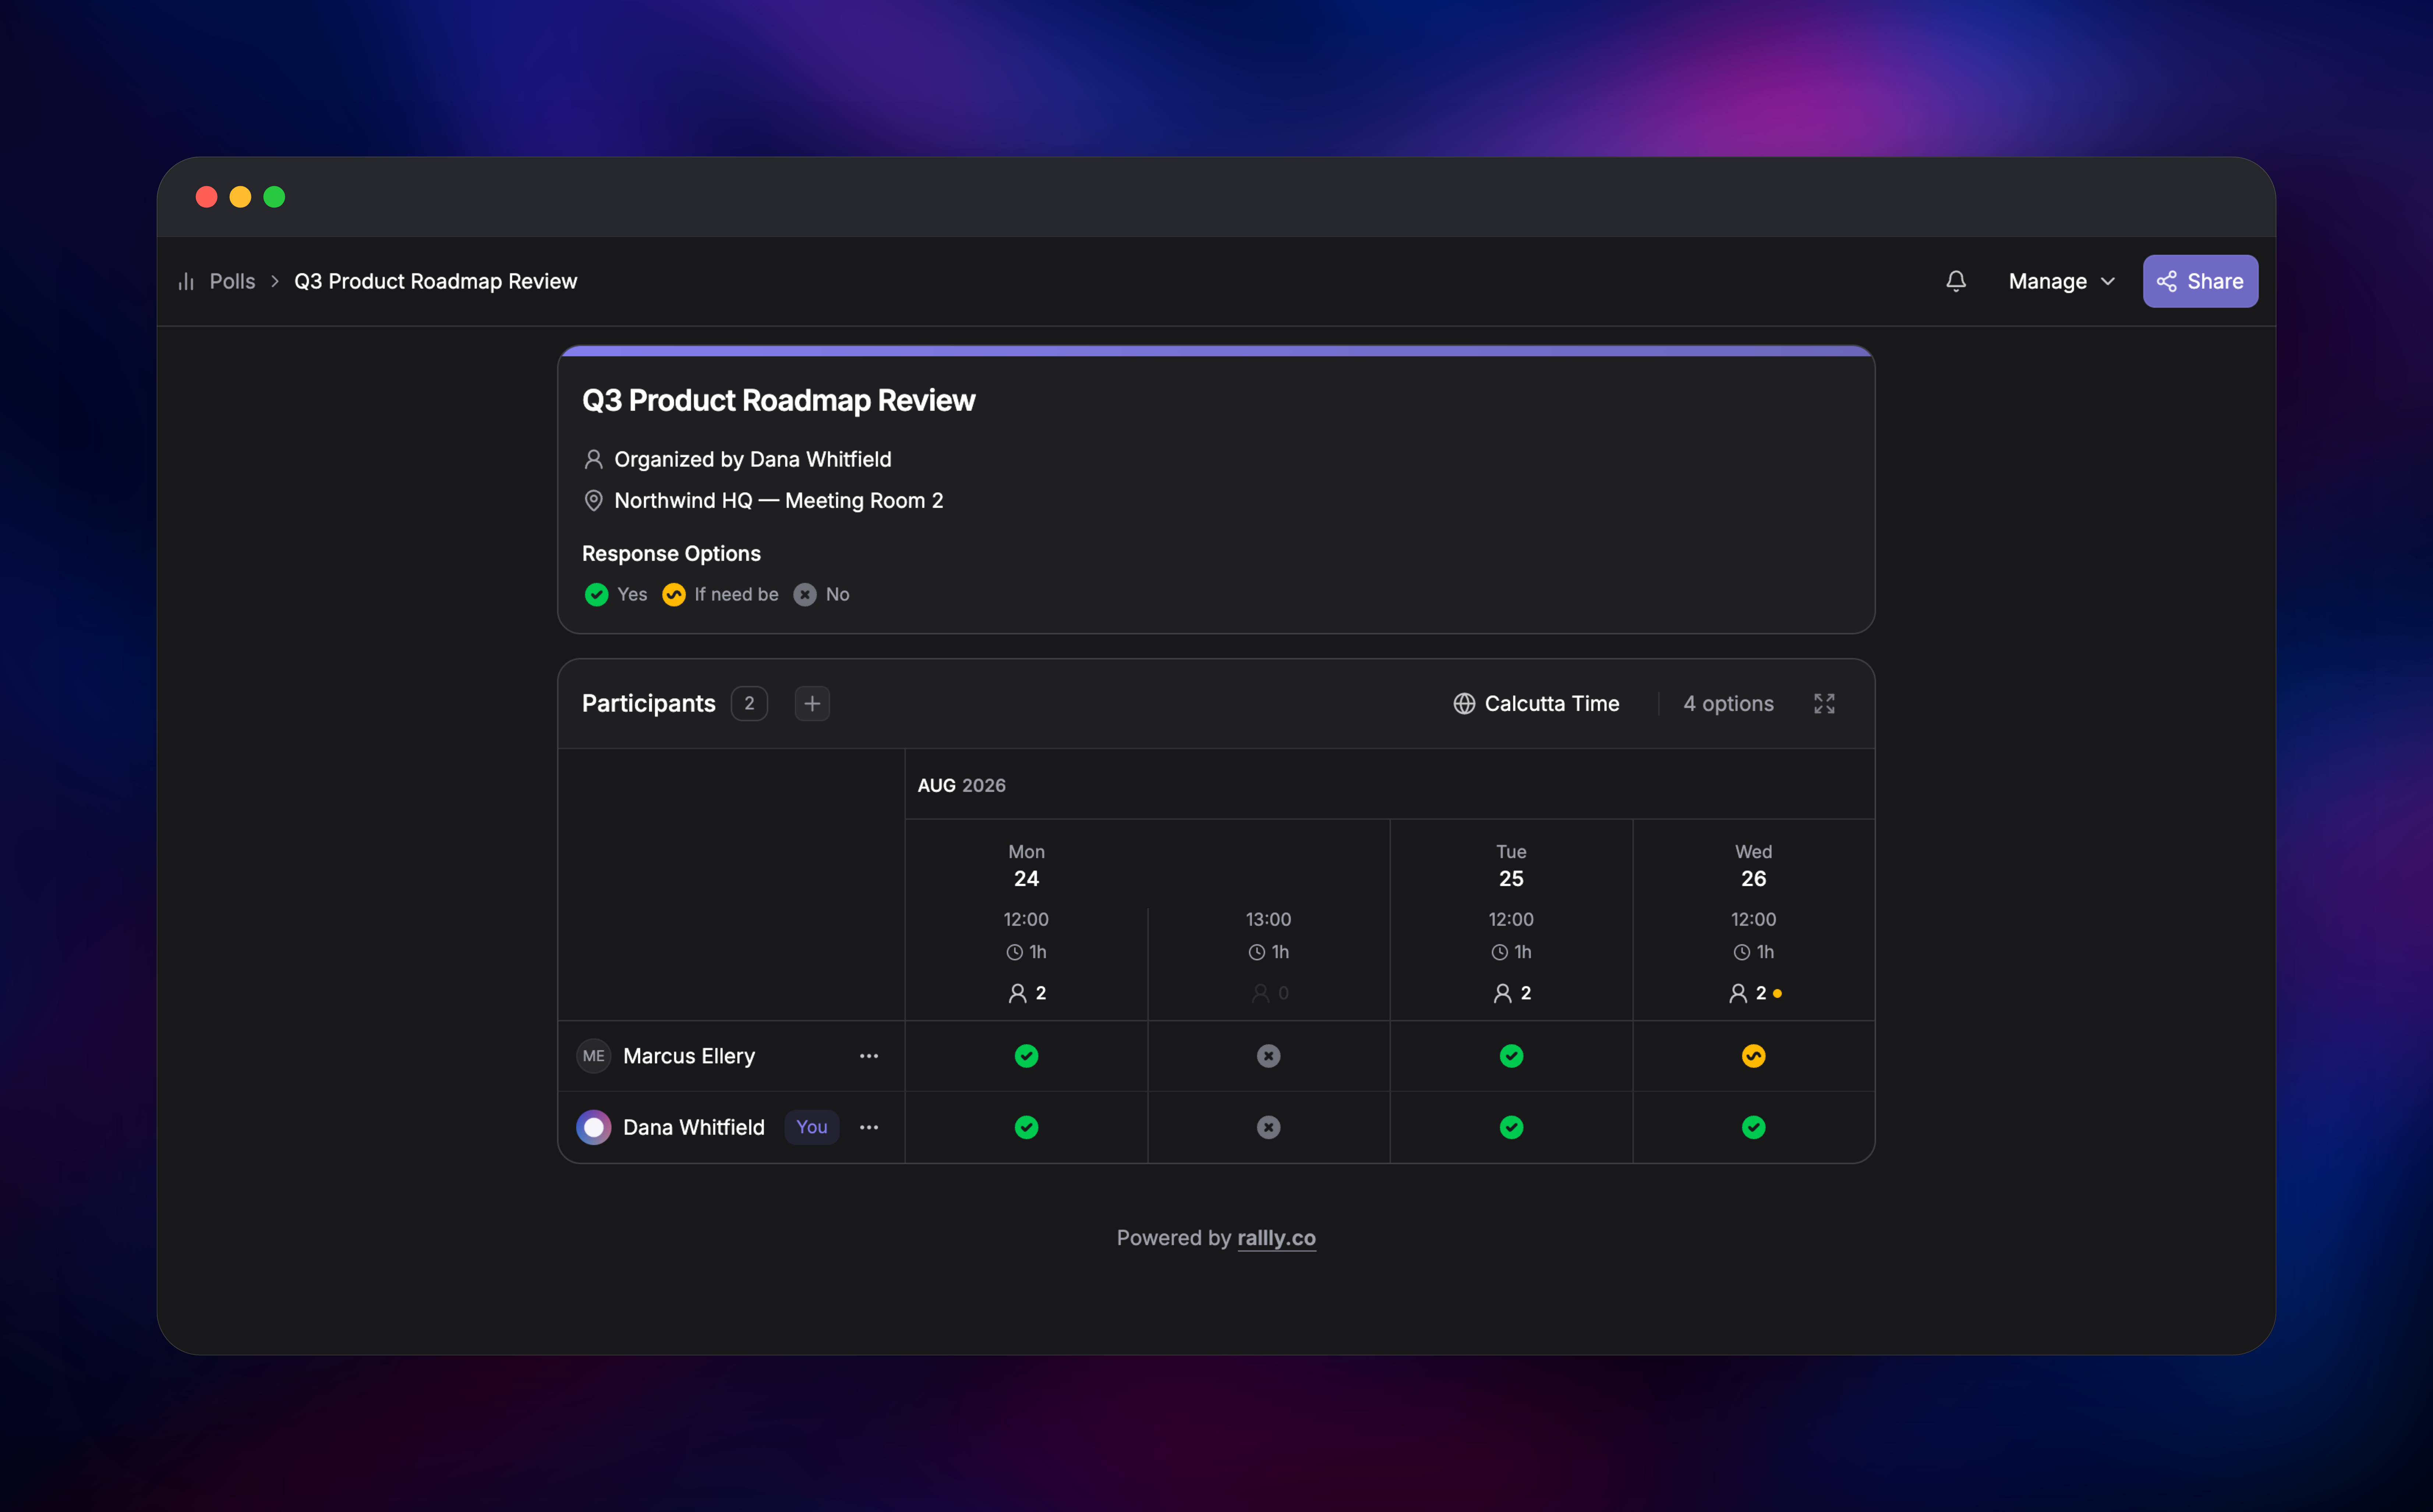
Task: Click Dana Whitfield's gradient avatar
Action: [593, 1127]
